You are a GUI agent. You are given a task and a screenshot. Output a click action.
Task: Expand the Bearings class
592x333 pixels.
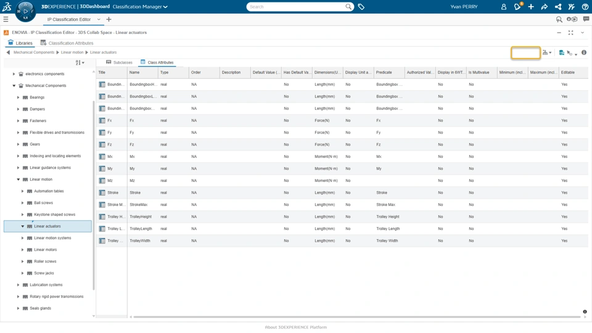point(18,97)
